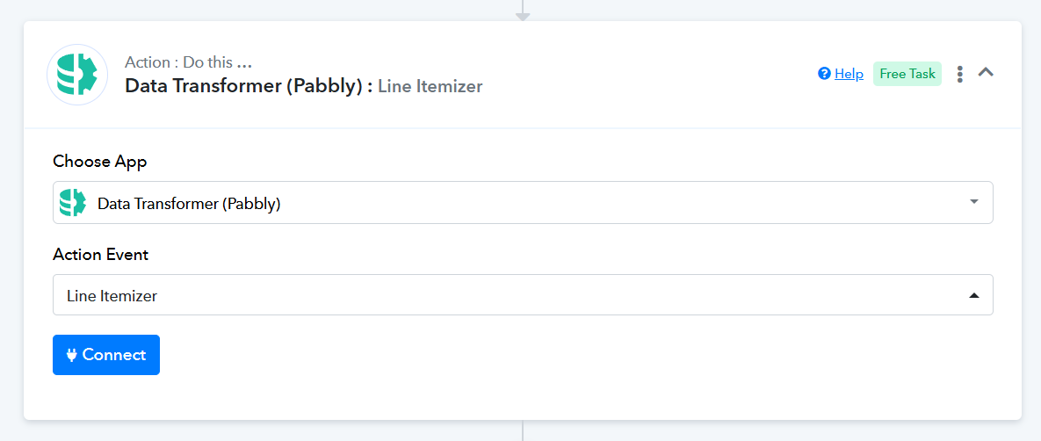Collapse the action step with the chevron
1041x441 pixels.
[x=986, y=72]
